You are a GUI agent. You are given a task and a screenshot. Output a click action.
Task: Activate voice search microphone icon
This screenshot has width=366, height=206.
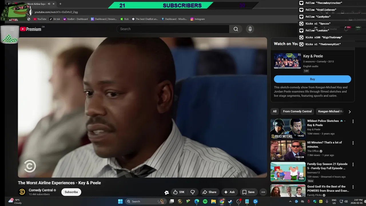click(250, 29)
